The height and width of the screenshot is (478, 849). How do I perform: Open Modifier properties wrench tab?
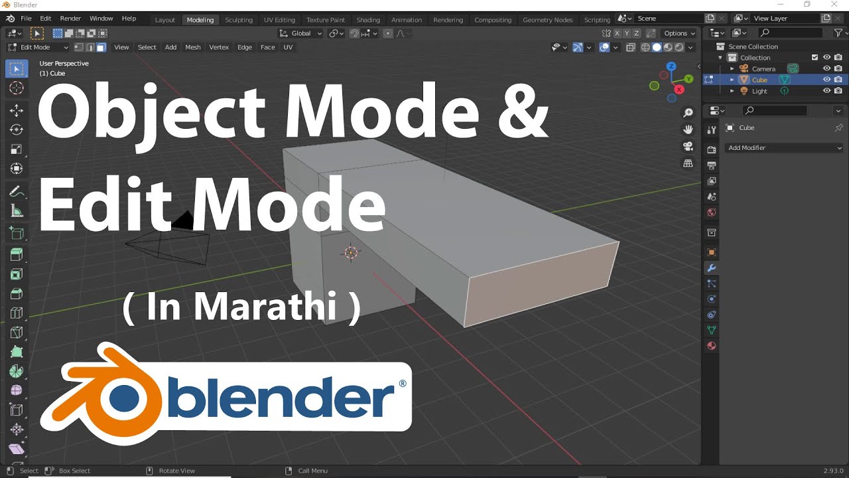click(x=711, y=268)
